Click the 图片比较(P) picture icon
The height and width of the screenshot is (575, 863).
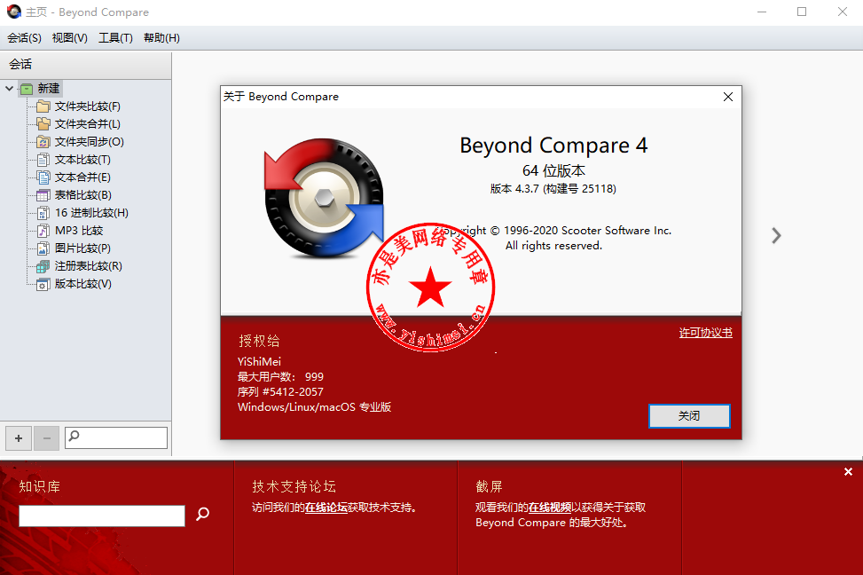[43, 248]
